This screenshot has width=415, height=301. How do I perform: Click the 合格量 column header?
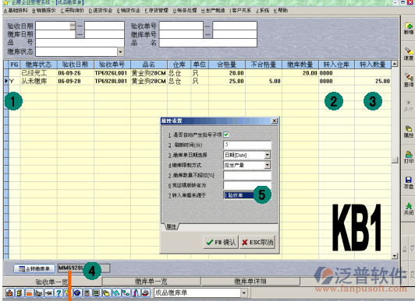(x=227, y=65)
